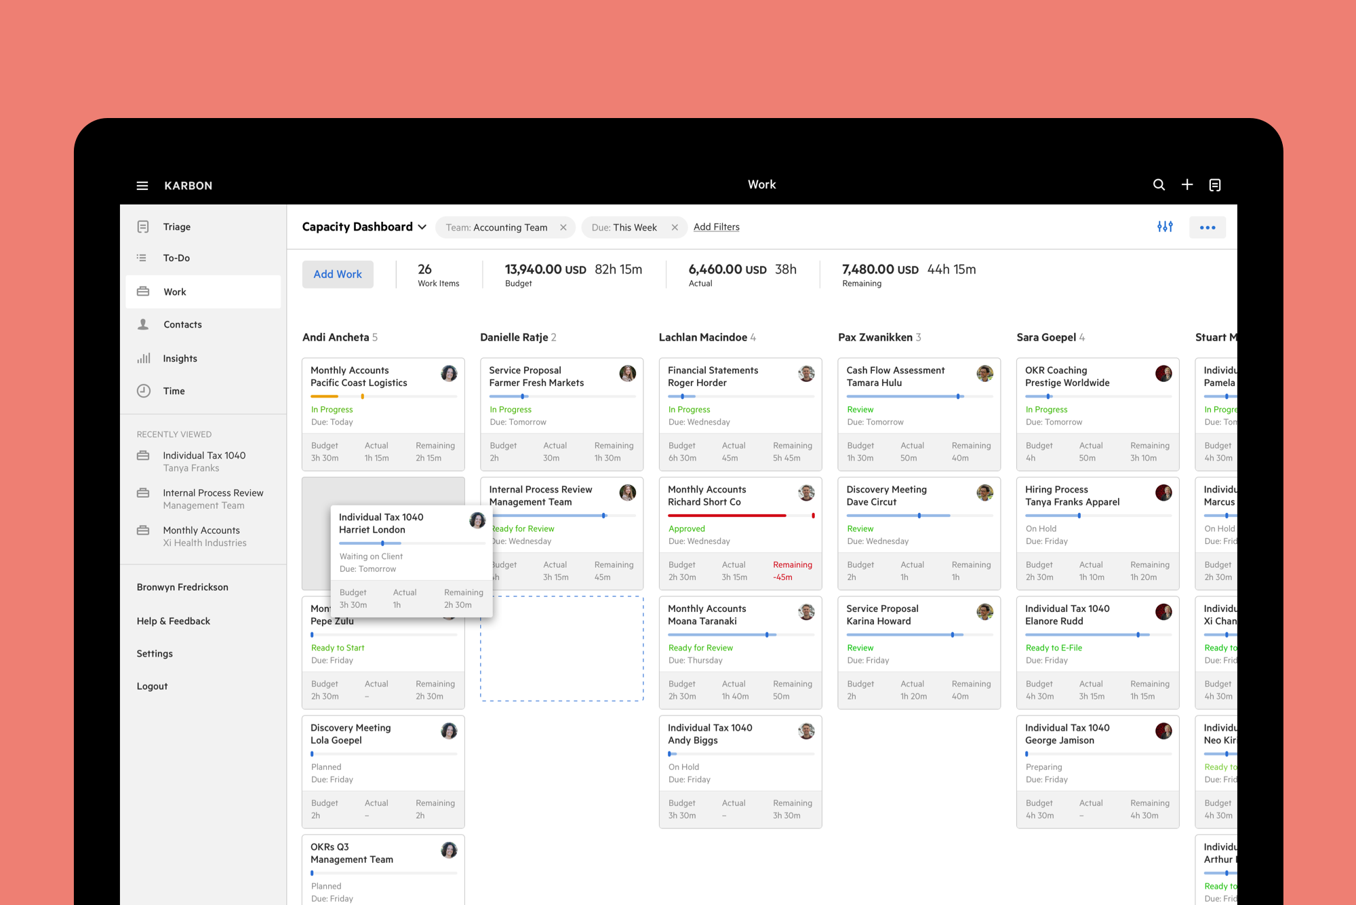Image resolution: width=1356 pixels, height=905 pixels.
Task: Click the Work icon in sidebar
Action: tap(143, 292)
